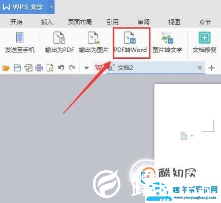Print the document with the printer icon
The height and width of the screenshot is (203, 221).
(39, 68)
